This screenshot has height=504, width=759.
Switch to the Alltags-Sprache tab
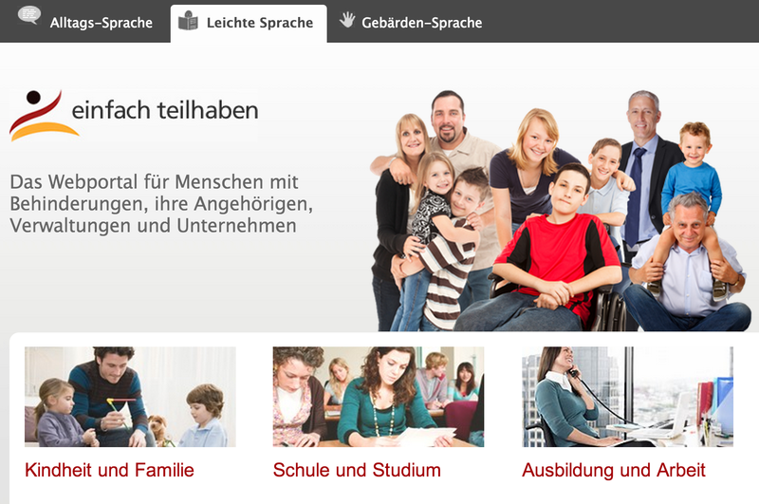click(102, 23)
